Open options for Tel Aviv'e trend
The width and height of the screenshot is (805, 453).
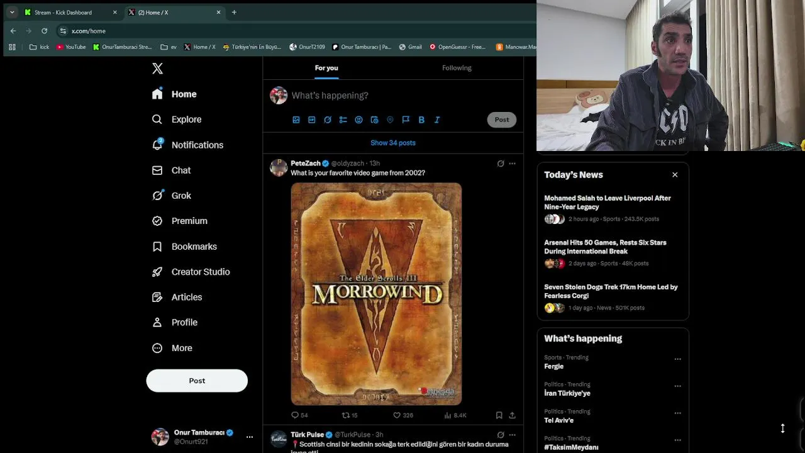677,413
